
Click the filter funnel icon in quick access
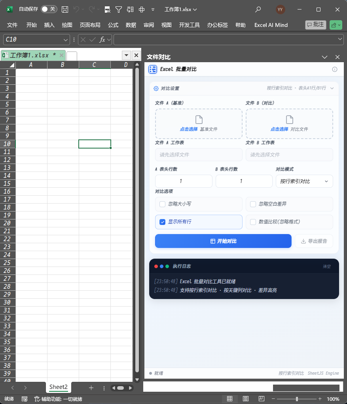(119, 10)
